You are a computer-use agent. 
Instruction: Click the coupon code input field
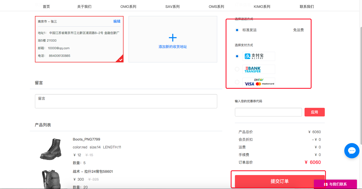tap(268, 112)
